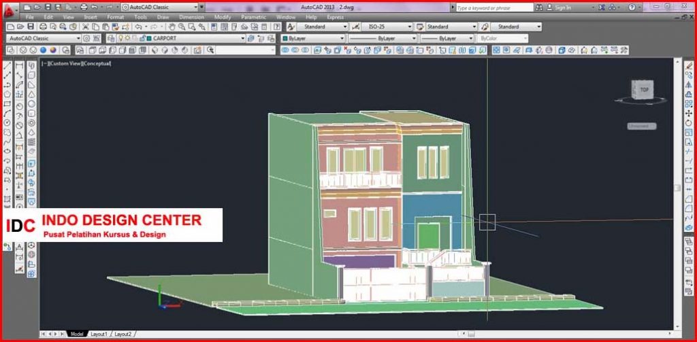Click the Top view cube icon in View toolbar
The image size is (697, 342).
pos(92,50)
